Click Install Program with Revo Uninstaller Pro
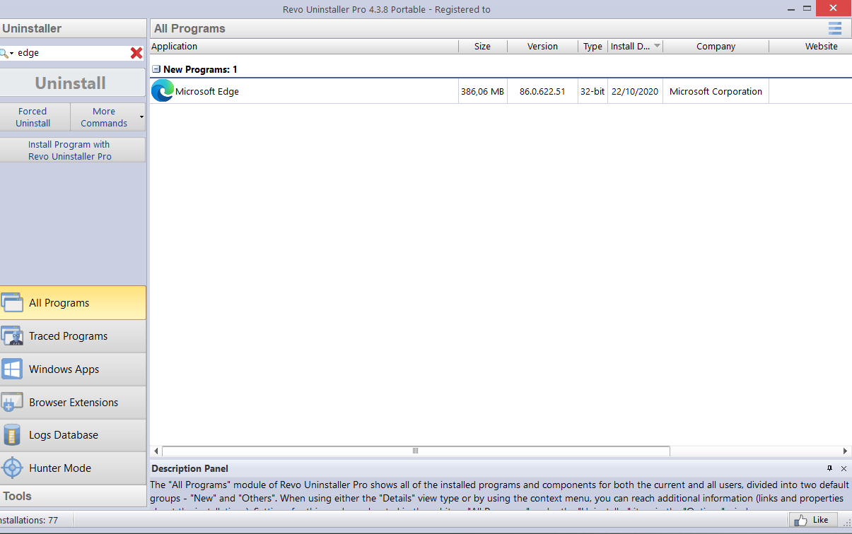Viewport: 852px width, 534px height. (72, 150)
